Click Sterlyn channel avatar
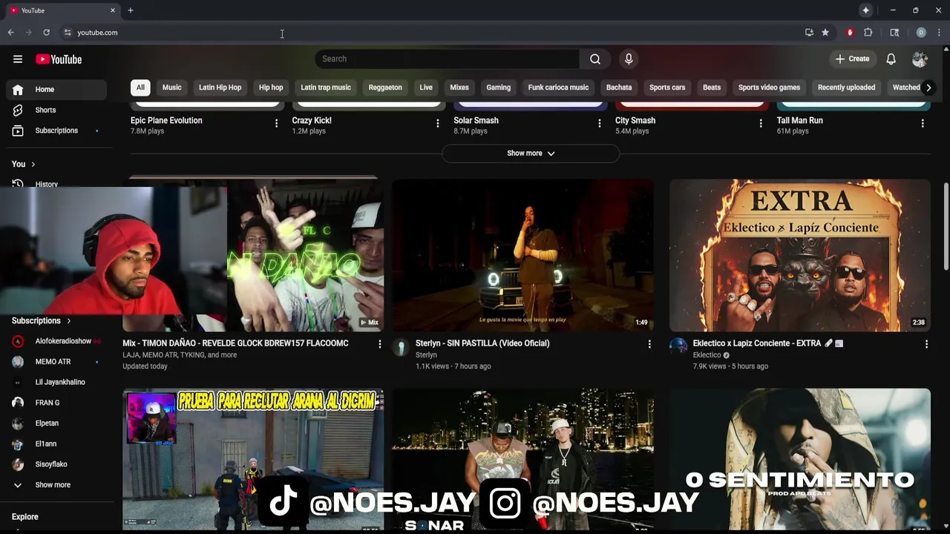950x534 pixels. 401,347
